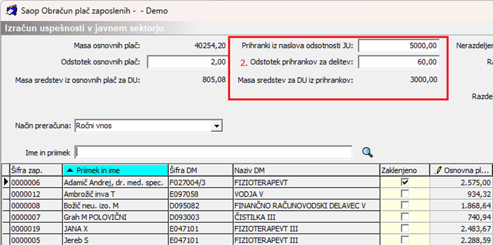Click the Saop app icon in title bar
The image size is (493, 245).
(x=11, y=10)
